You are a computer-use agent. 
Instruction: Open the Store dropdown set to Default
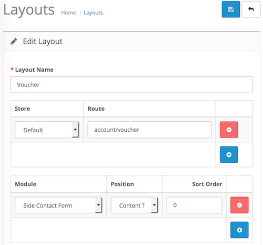coord(47,130)
